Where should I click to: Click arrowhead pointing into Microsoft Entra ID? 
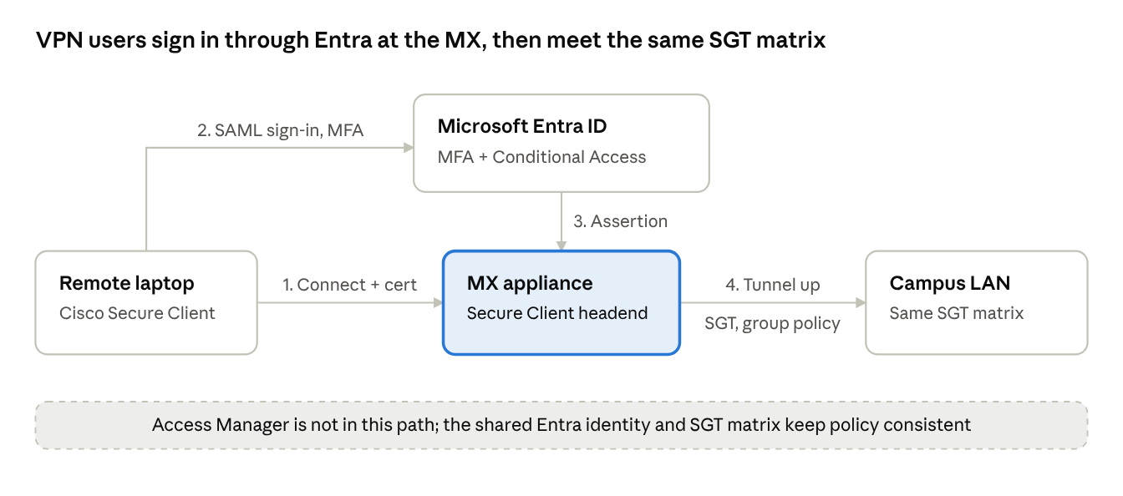point(409,148)
